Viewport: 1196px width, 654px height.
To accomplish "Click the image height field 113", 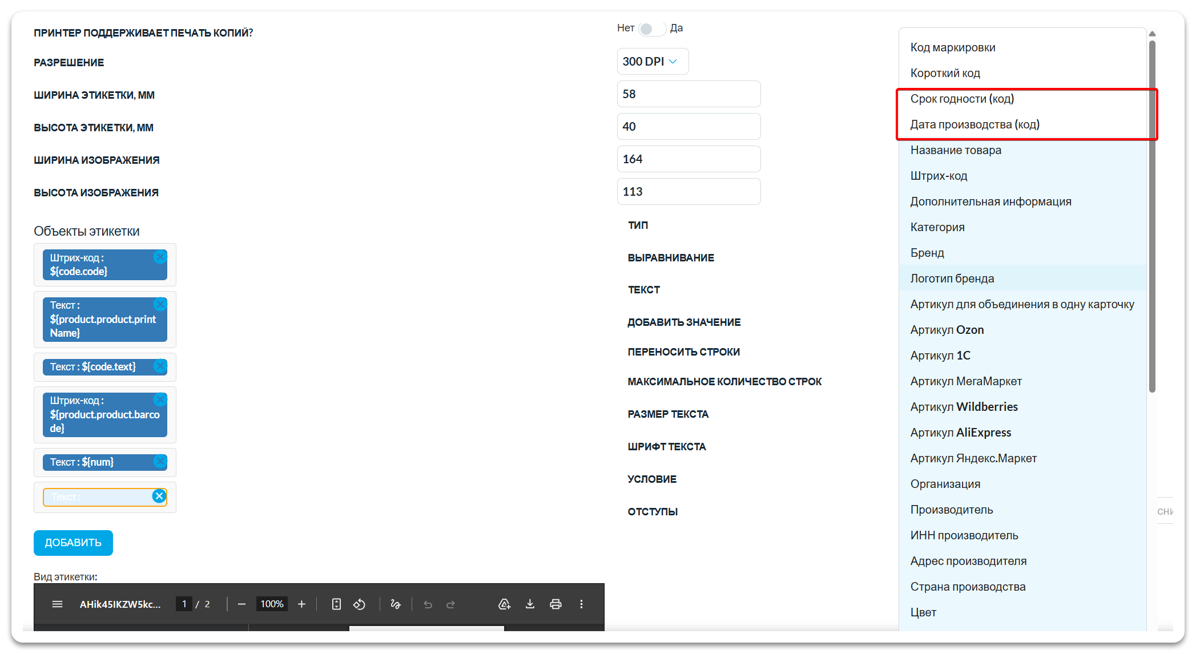I will (688, 191).
